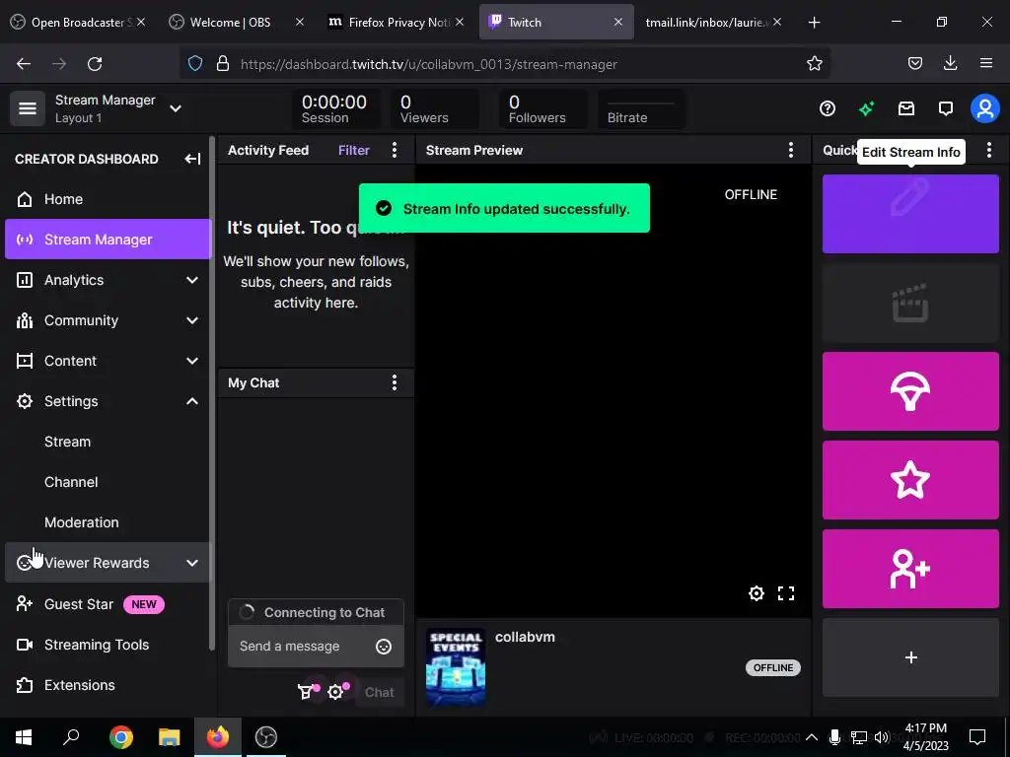Open File Explorer from the taskbar
This screenshot has height=757, width=1010.
(x=170, y=737)
